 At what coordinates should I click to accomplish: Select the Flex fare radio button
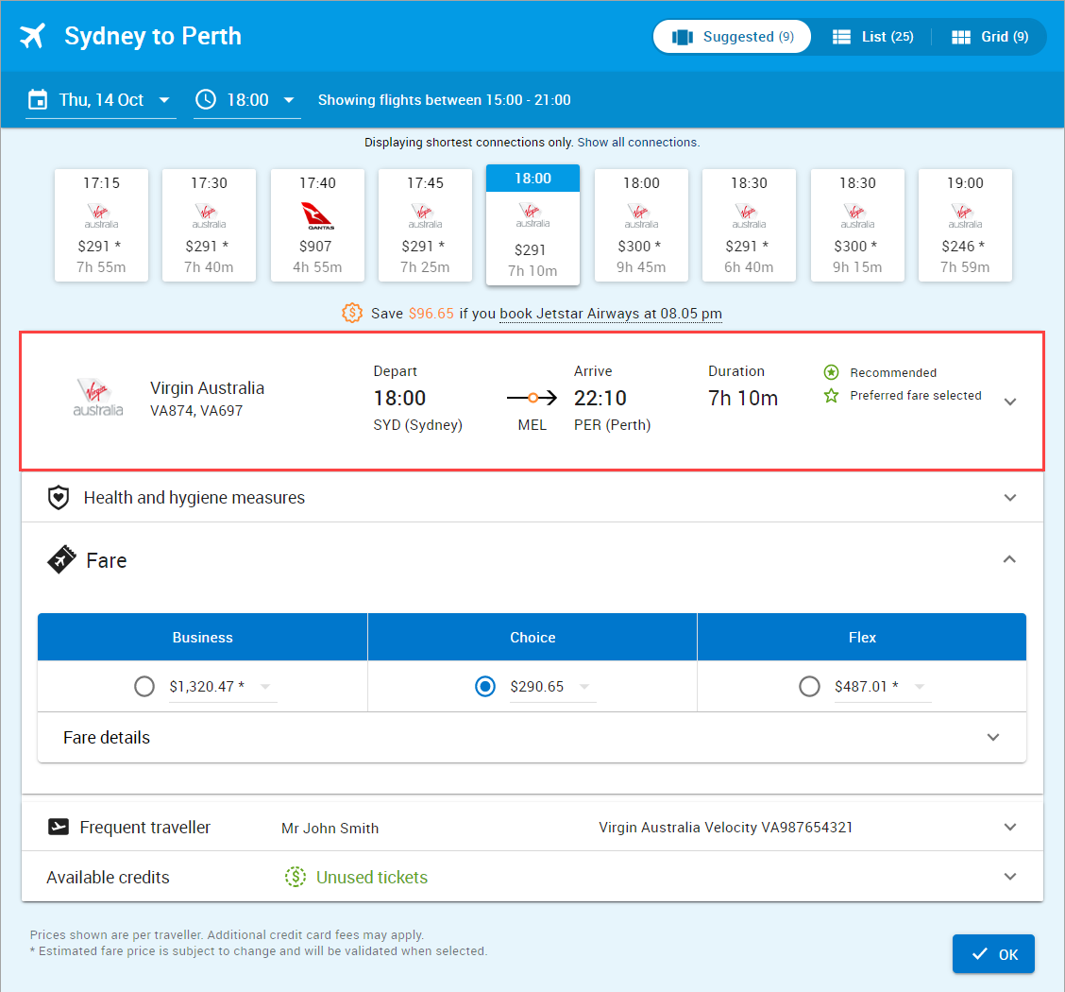click(809, 686)
